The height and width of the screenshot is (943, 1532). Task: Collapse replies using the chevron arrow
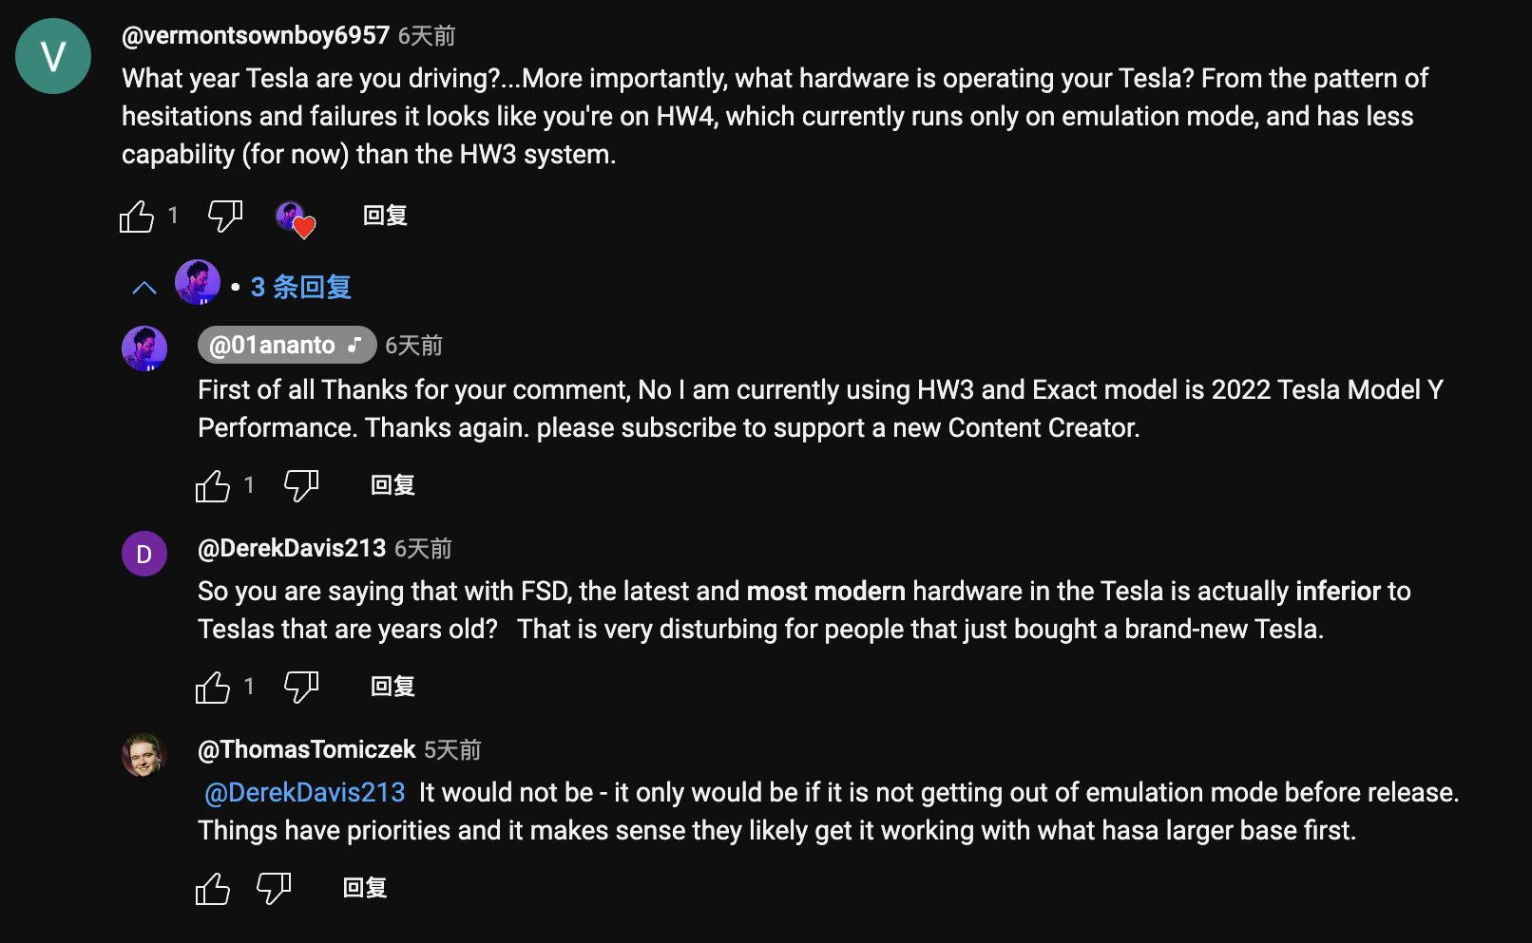(144, 288)
